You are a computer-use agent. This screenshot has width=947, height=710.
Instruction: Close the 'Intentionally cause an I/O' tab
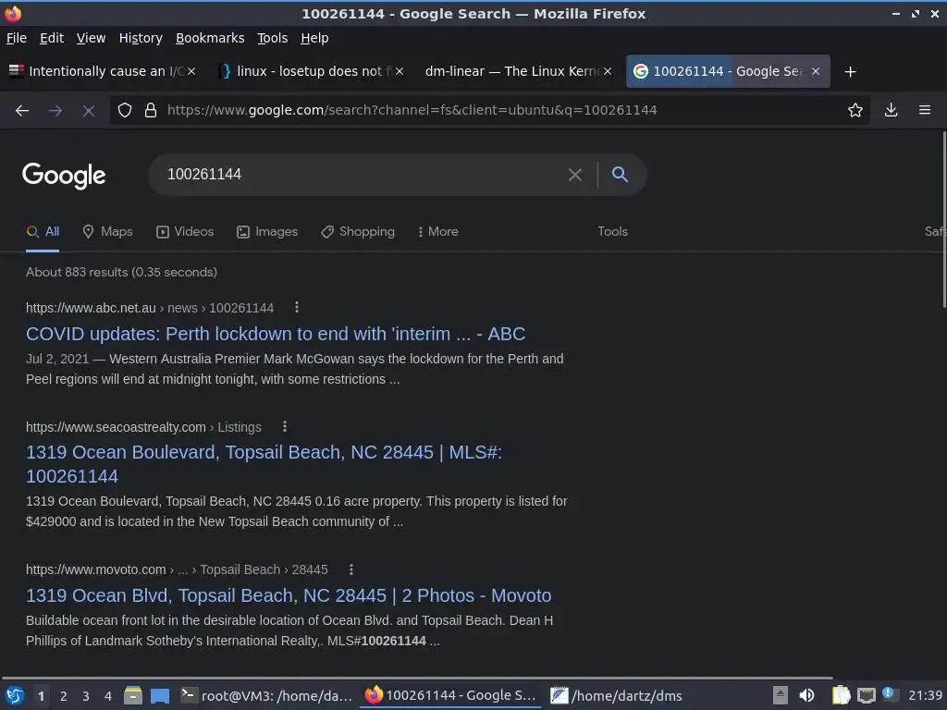(191, 71)
